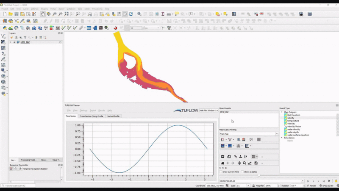Collapse the Map Outputs tree node

click(x=281, y=112)
